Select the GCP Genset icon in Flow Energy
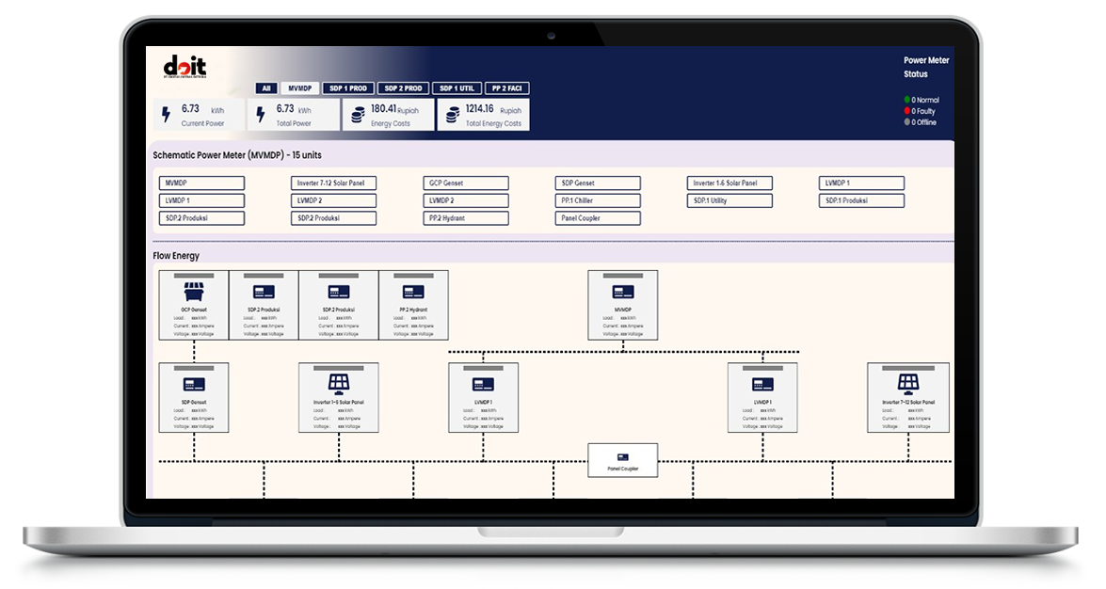Viewport: 1106px width, 589px height. tap(194, 292)
